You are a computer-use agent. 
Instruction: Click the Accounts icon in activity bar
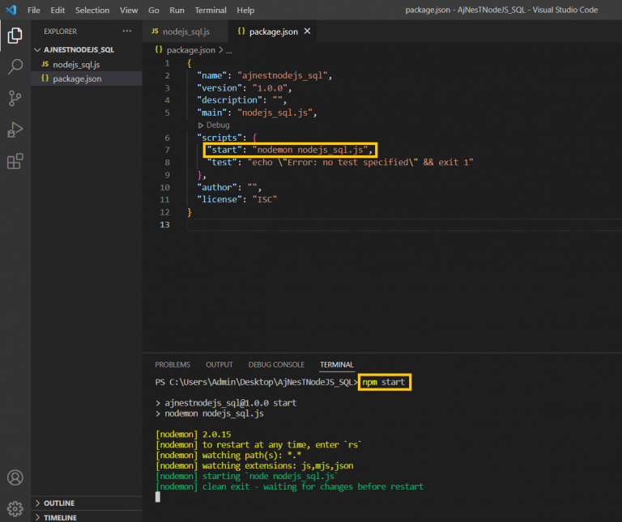coord(15,477)
